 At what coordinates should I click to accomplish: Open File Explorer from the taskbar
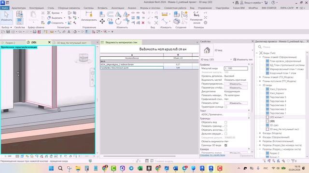(78, 168)
